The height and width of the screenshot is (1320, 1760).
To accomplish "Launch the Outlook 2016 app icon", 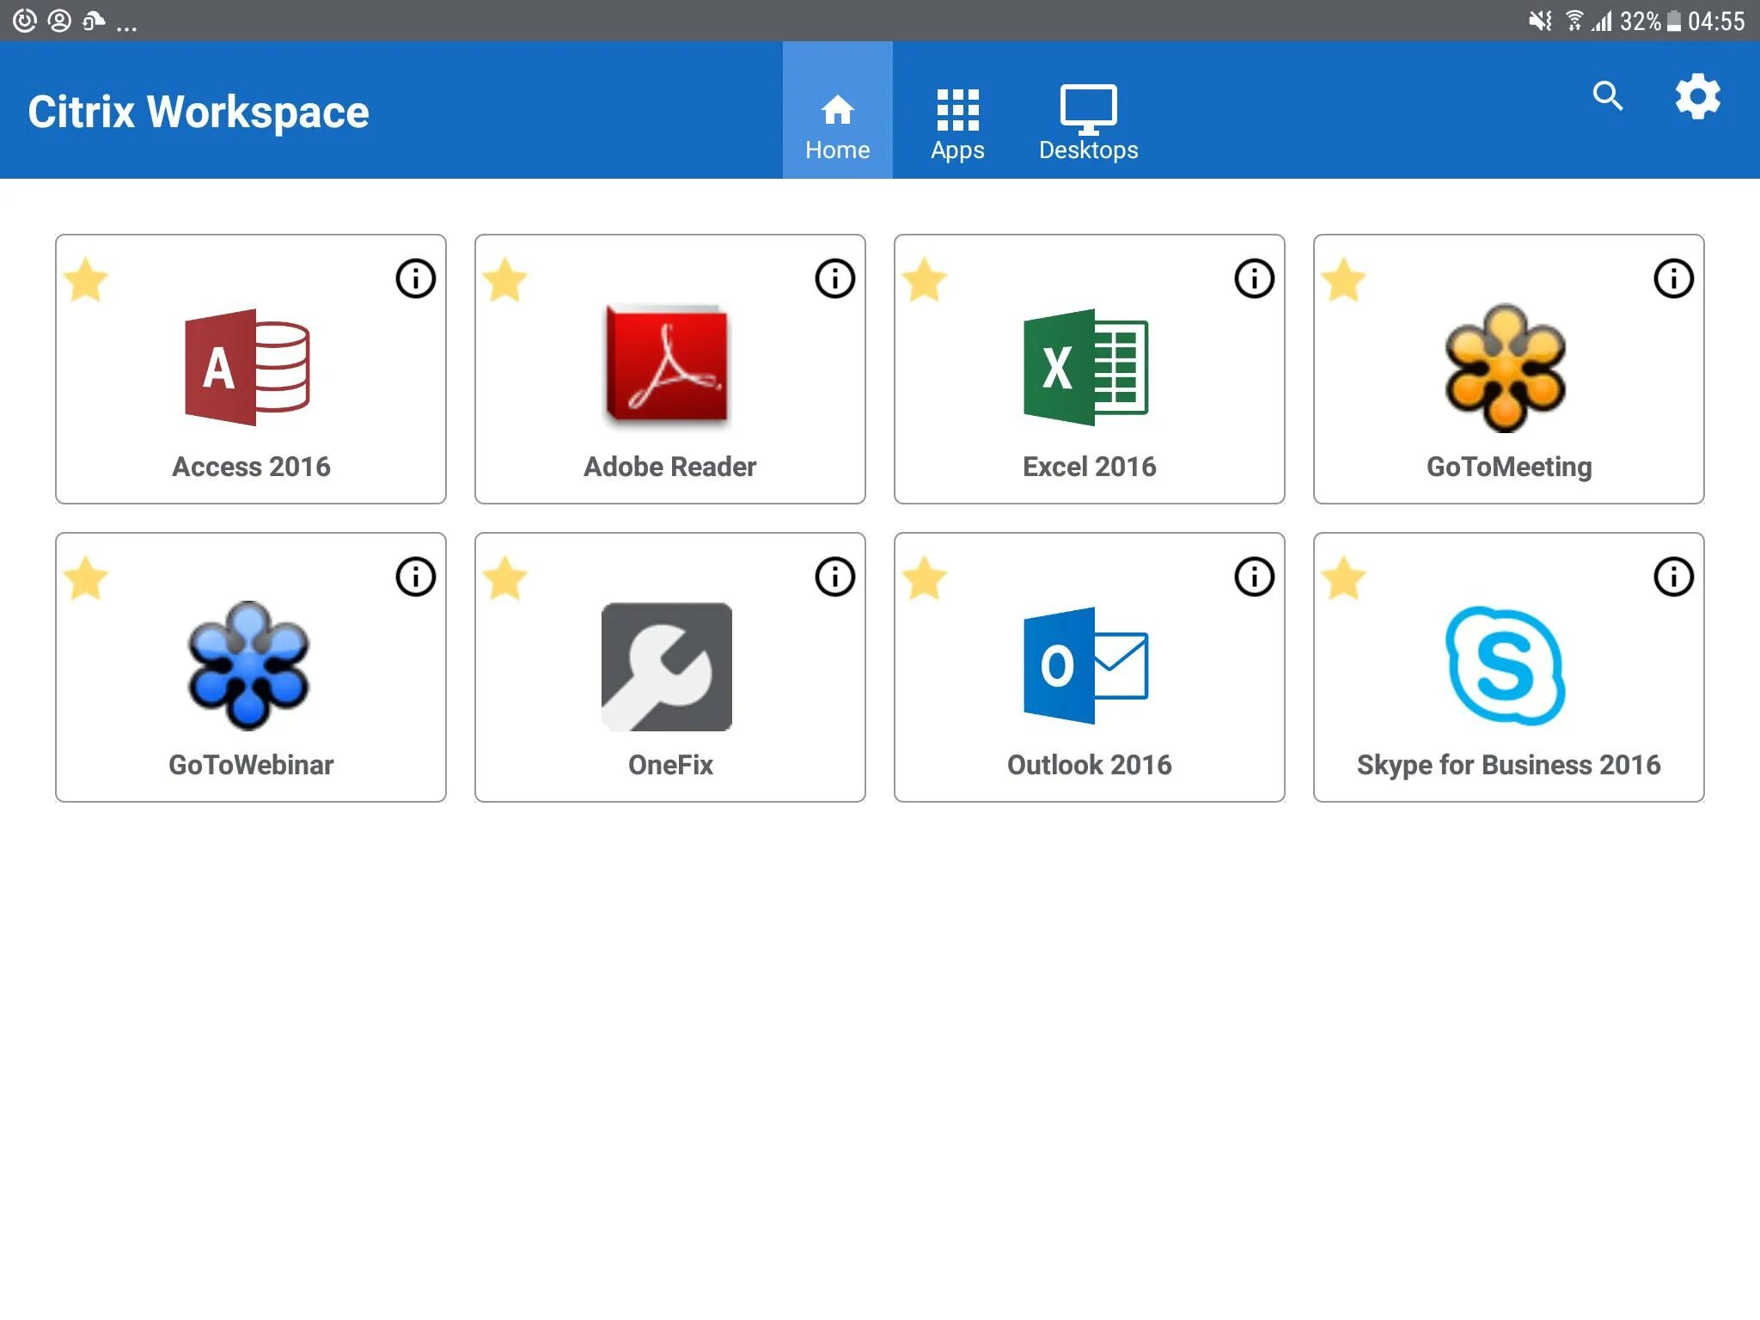I will coord(1086,666).
